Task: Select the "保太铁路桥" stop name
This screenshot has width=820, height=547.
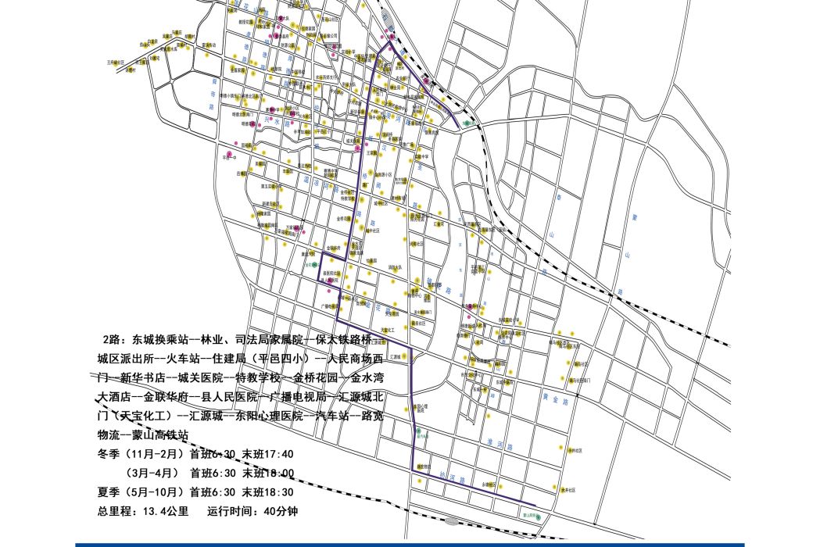Action: [346, 340]
